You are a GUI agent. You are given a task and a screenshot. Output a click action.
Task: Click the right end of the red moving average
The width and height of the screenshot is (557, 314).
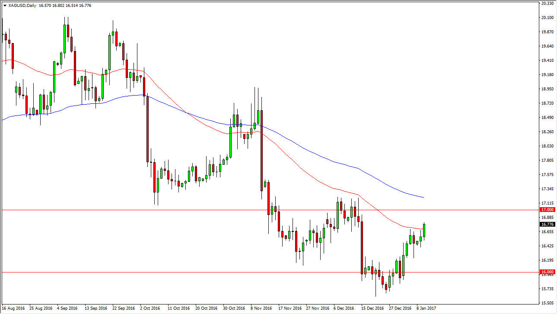423,228
